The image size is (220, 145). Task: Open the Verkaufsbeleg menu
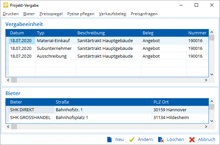(112, 14)
